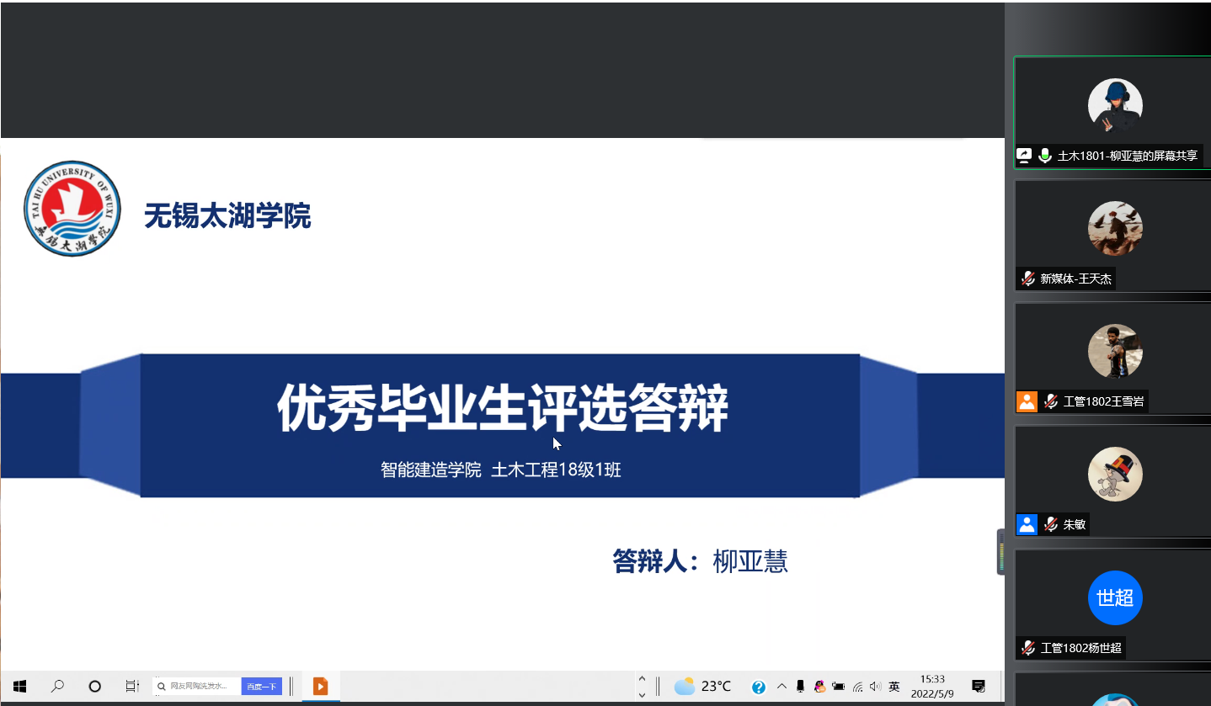Viewport: 1211px width, 706px height.
Task: Open the Windows Start menu
Action: [19, 686]
